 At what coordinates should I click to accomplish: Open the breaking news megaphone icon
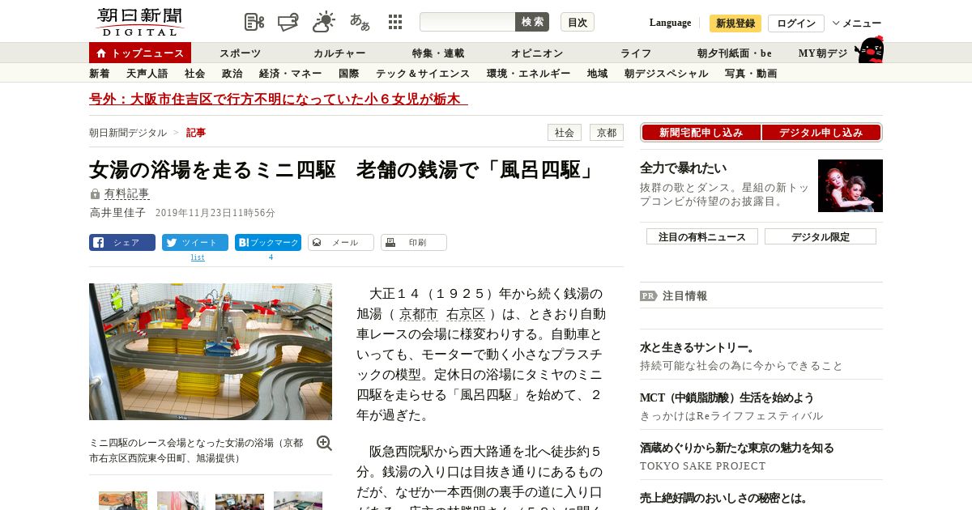(x=288, y=22)
